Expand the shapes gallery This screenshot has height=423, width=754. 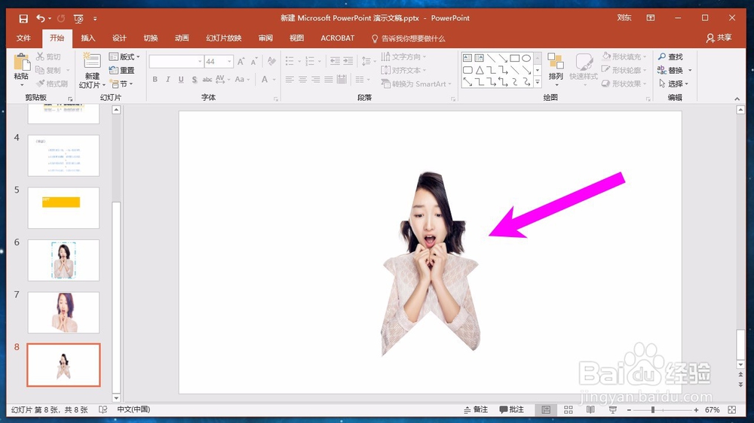click(538, 83)
